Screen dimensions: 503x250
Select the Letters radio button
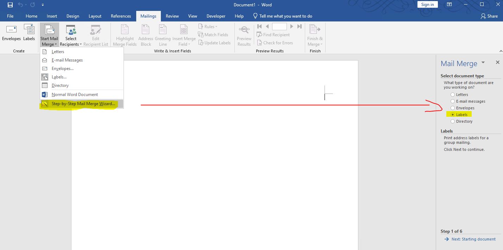[453, 95]
